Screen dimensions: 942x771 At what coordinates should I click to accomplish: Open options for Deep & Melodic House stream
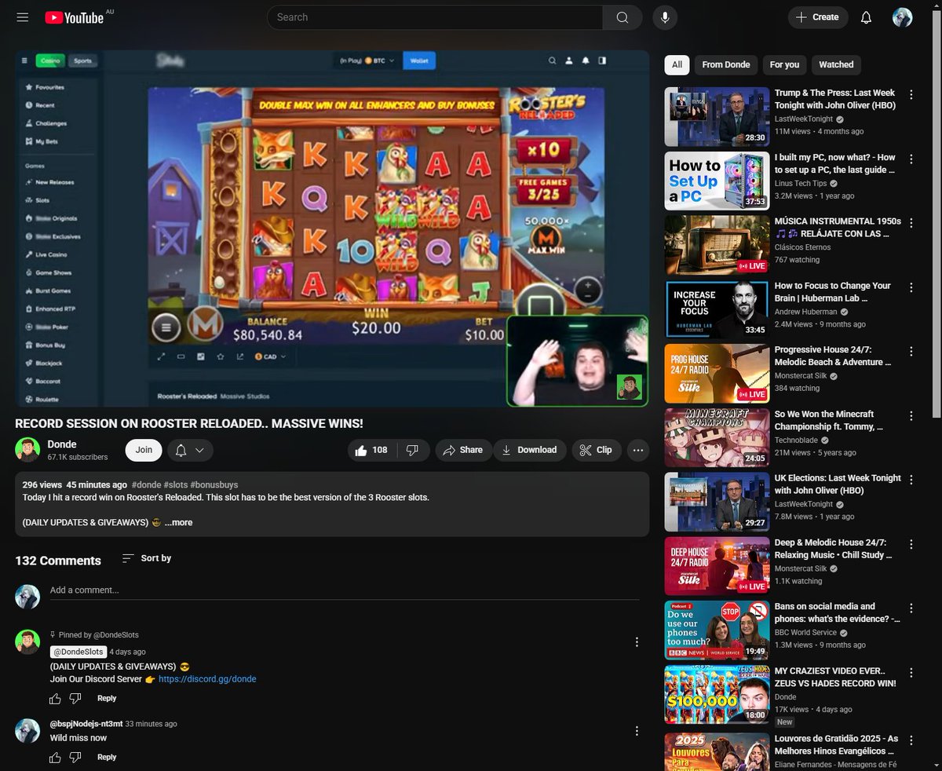pyautogui.click(x=911, y=544)
